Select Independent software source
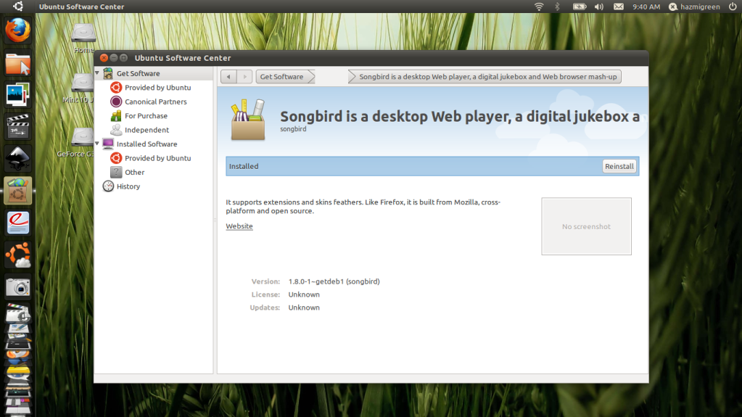 [x=147, y=130]
